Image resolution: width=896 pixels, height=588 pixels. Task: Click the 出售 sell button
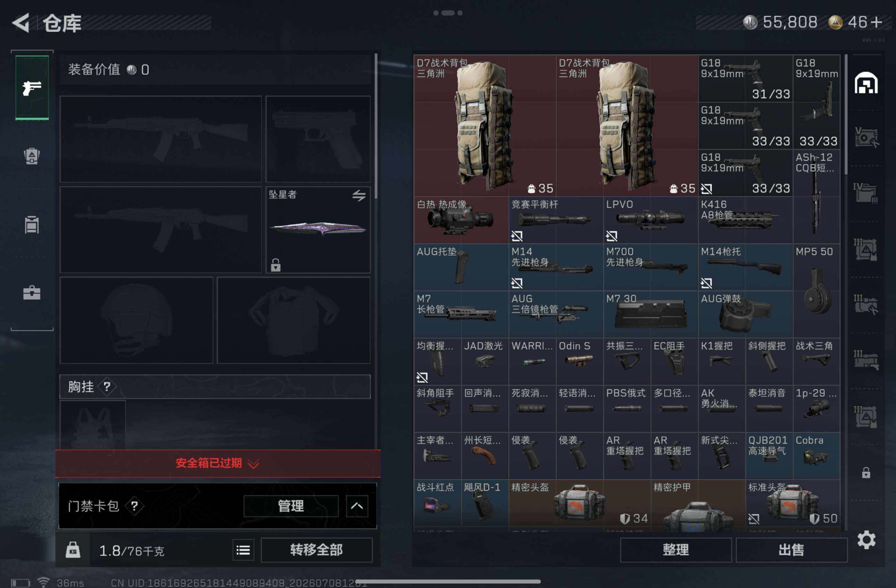point(791,550)
